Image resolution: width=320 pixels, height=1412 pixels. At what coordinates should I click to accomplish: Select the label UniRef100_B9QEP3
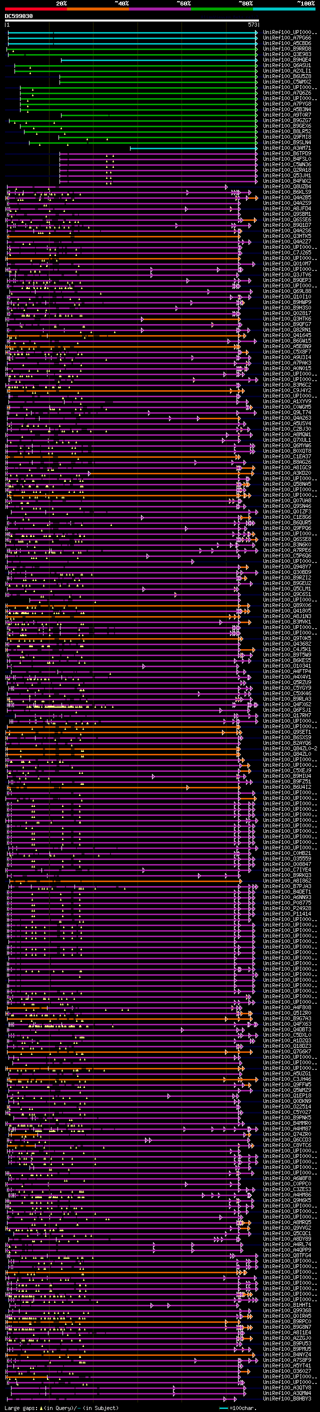click(287, 280)
